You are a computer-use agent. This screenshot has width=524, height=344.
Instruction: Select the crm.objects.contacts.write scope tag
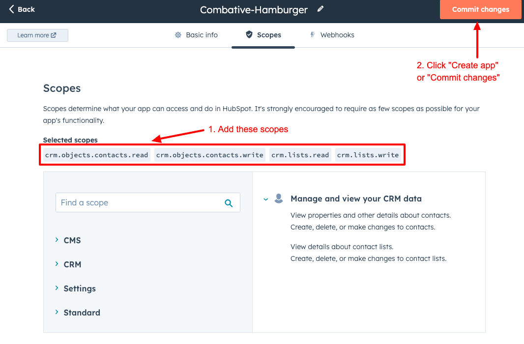tap(210, 155)
